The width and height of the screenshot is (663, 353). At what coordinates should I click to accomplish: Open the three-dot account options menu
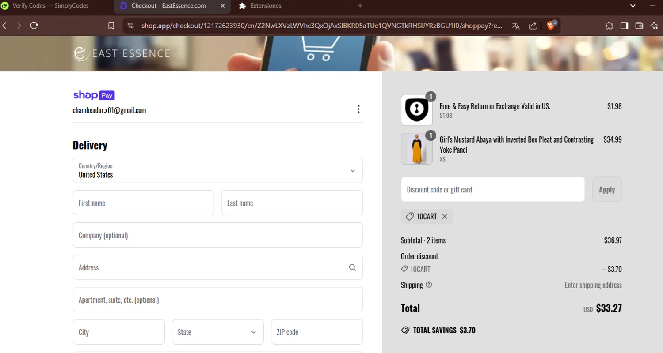click(358, 109)
